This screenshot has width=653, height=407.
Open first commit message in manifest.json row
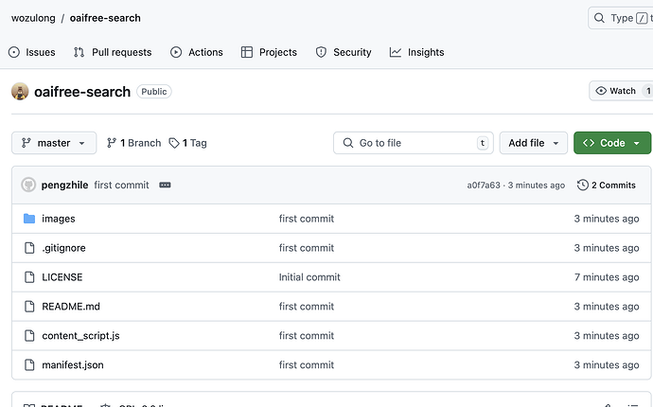[x=307, y=365]
